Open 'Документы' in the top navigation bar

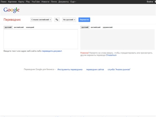[x=63, y=2]
